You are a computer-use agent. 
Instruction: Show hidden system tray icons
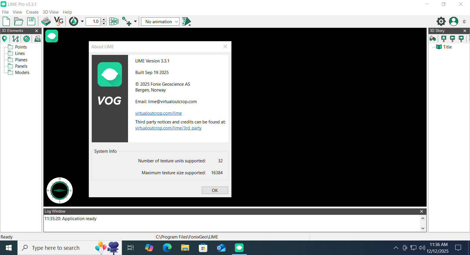click(x=396, y=248)
